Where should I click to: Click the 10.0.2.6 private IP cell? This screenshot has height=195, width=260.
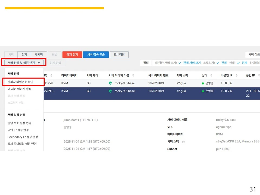[226, 91]
